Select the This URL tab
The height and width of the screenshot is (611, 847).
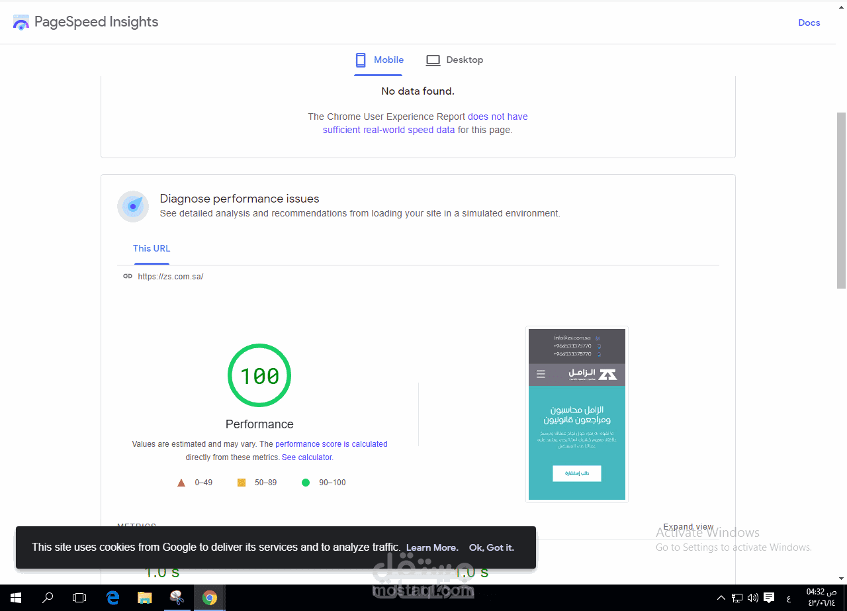[x=152, y=249]
